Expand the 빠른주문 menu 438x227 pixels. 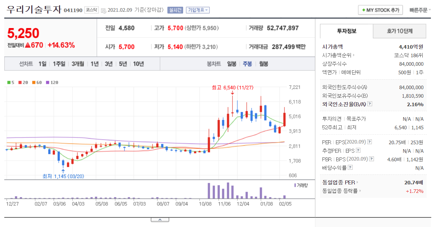pyautogui.click(x=420, y=10)
